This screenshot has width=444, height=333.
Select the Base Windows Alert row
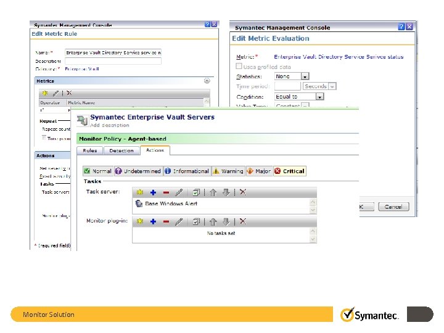[221, 203]
